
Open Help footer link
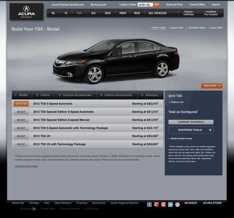(x=47, y=203)
